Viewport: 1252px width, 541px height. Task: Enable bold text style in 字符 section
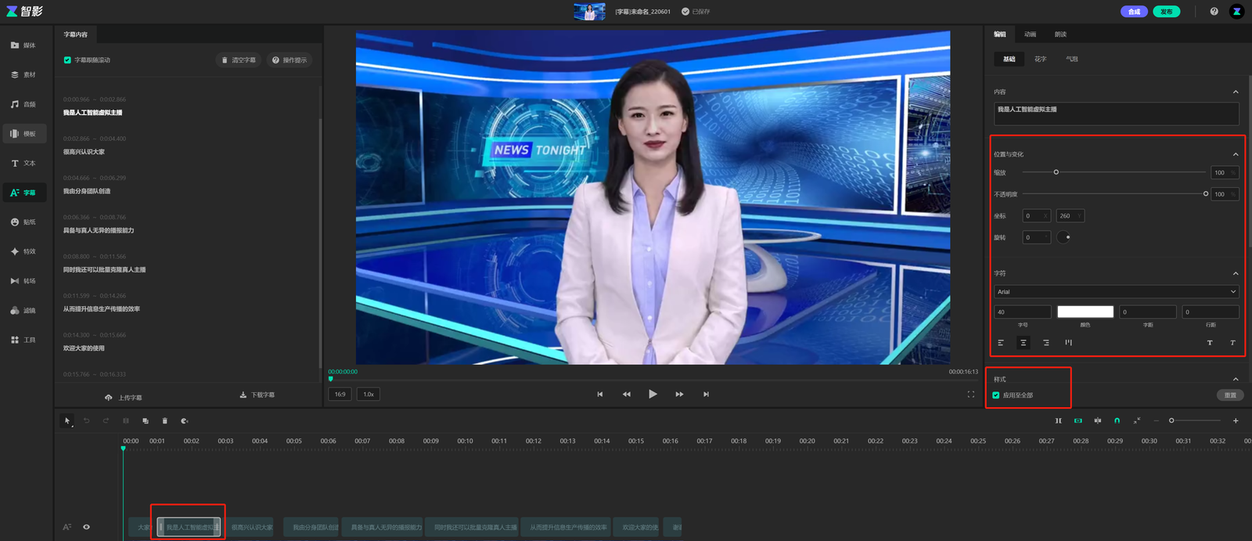1210,343
